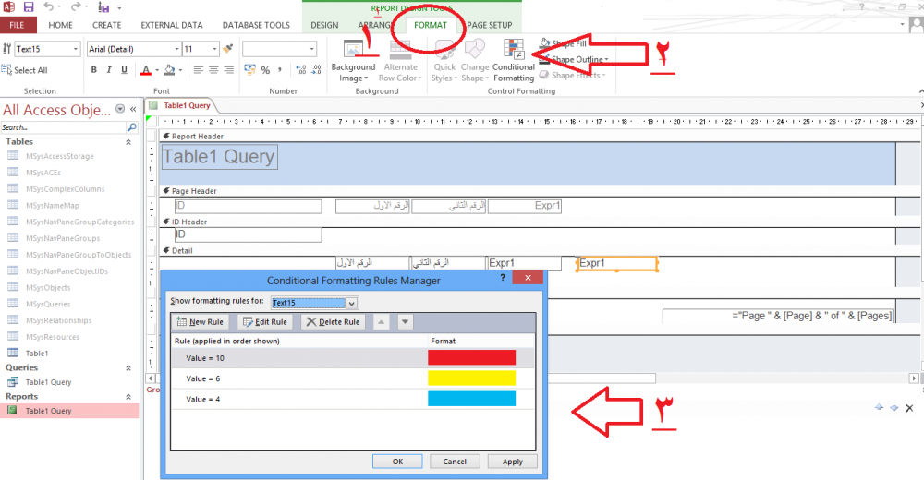The image size is (924, 480).
Task: Click the Redo arrow icon
Action: tap(76, 7)
